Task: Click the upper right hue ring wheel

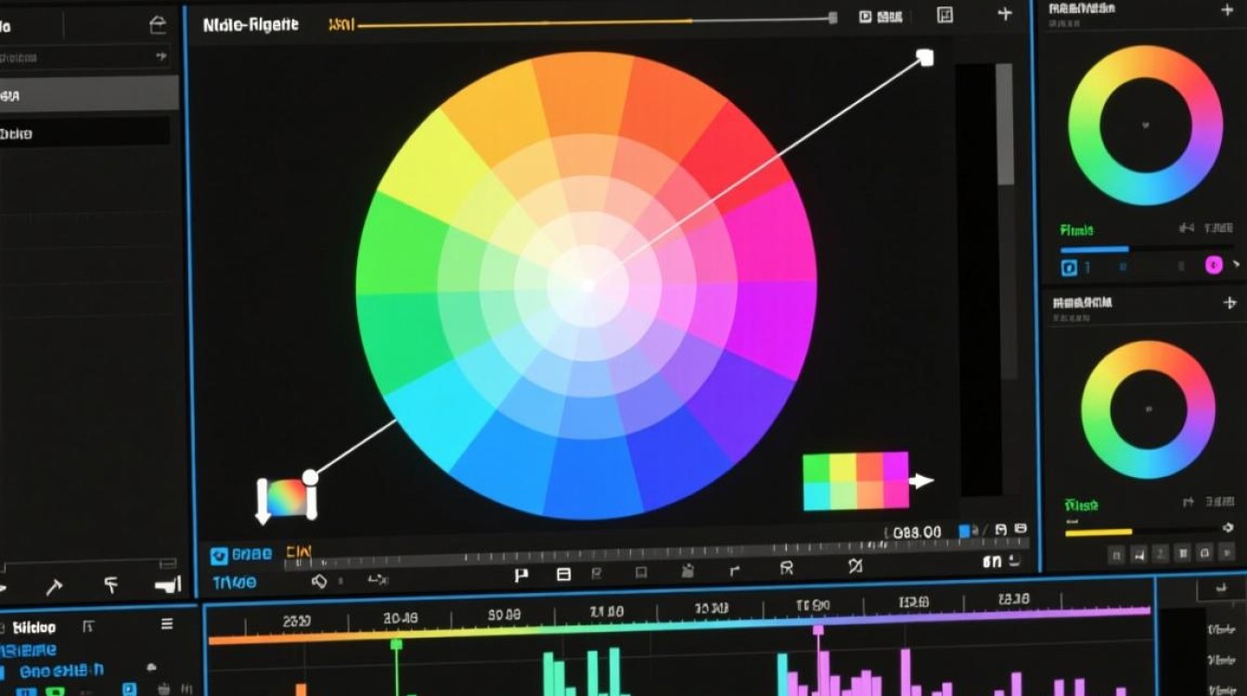Action: (1145, 125)
